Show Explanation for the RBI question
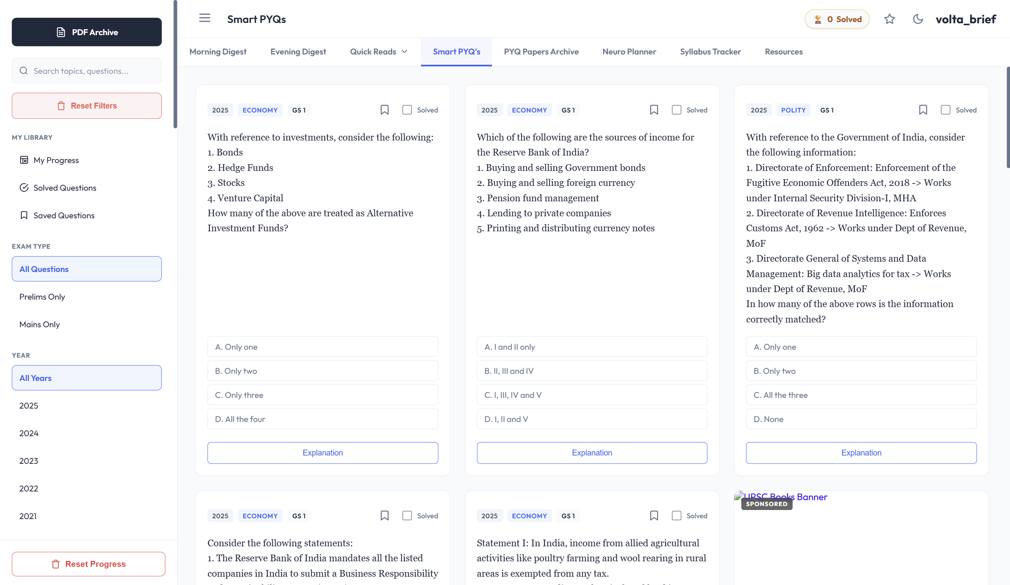Screen dimensions: 1010x585 click(591, 453)
